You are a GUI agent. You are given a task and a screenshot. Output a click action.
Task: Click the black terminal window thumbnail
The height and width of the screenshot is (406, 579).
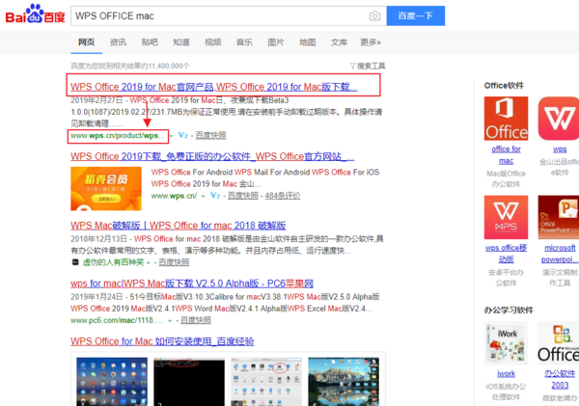click(189, 382)
